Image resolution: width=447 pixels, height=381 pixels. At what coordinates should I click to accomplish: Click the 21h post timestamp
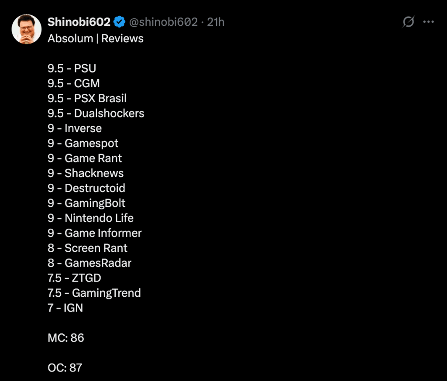[216, 22]
